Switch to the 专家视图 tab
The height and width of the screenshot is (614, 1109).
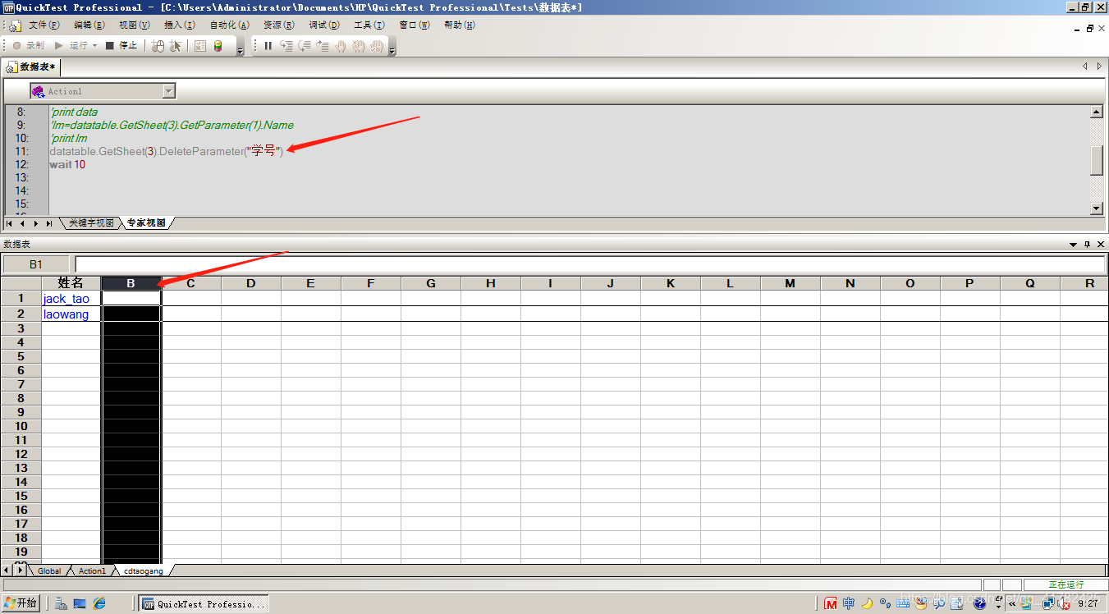[147, 223]
